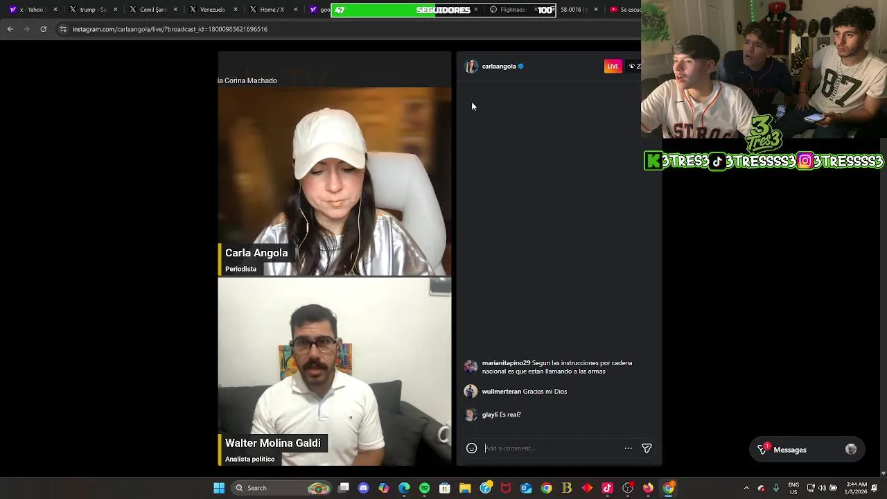Click the viewer count eye indicator
The image size is (887, 499).
[634, 67]
